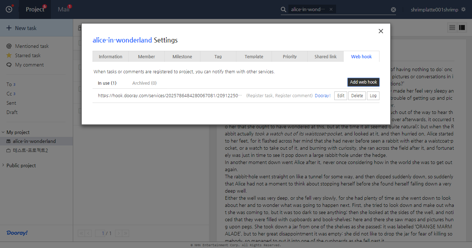Click Add web hook button

pyautogui.click(x=363, y=82)
